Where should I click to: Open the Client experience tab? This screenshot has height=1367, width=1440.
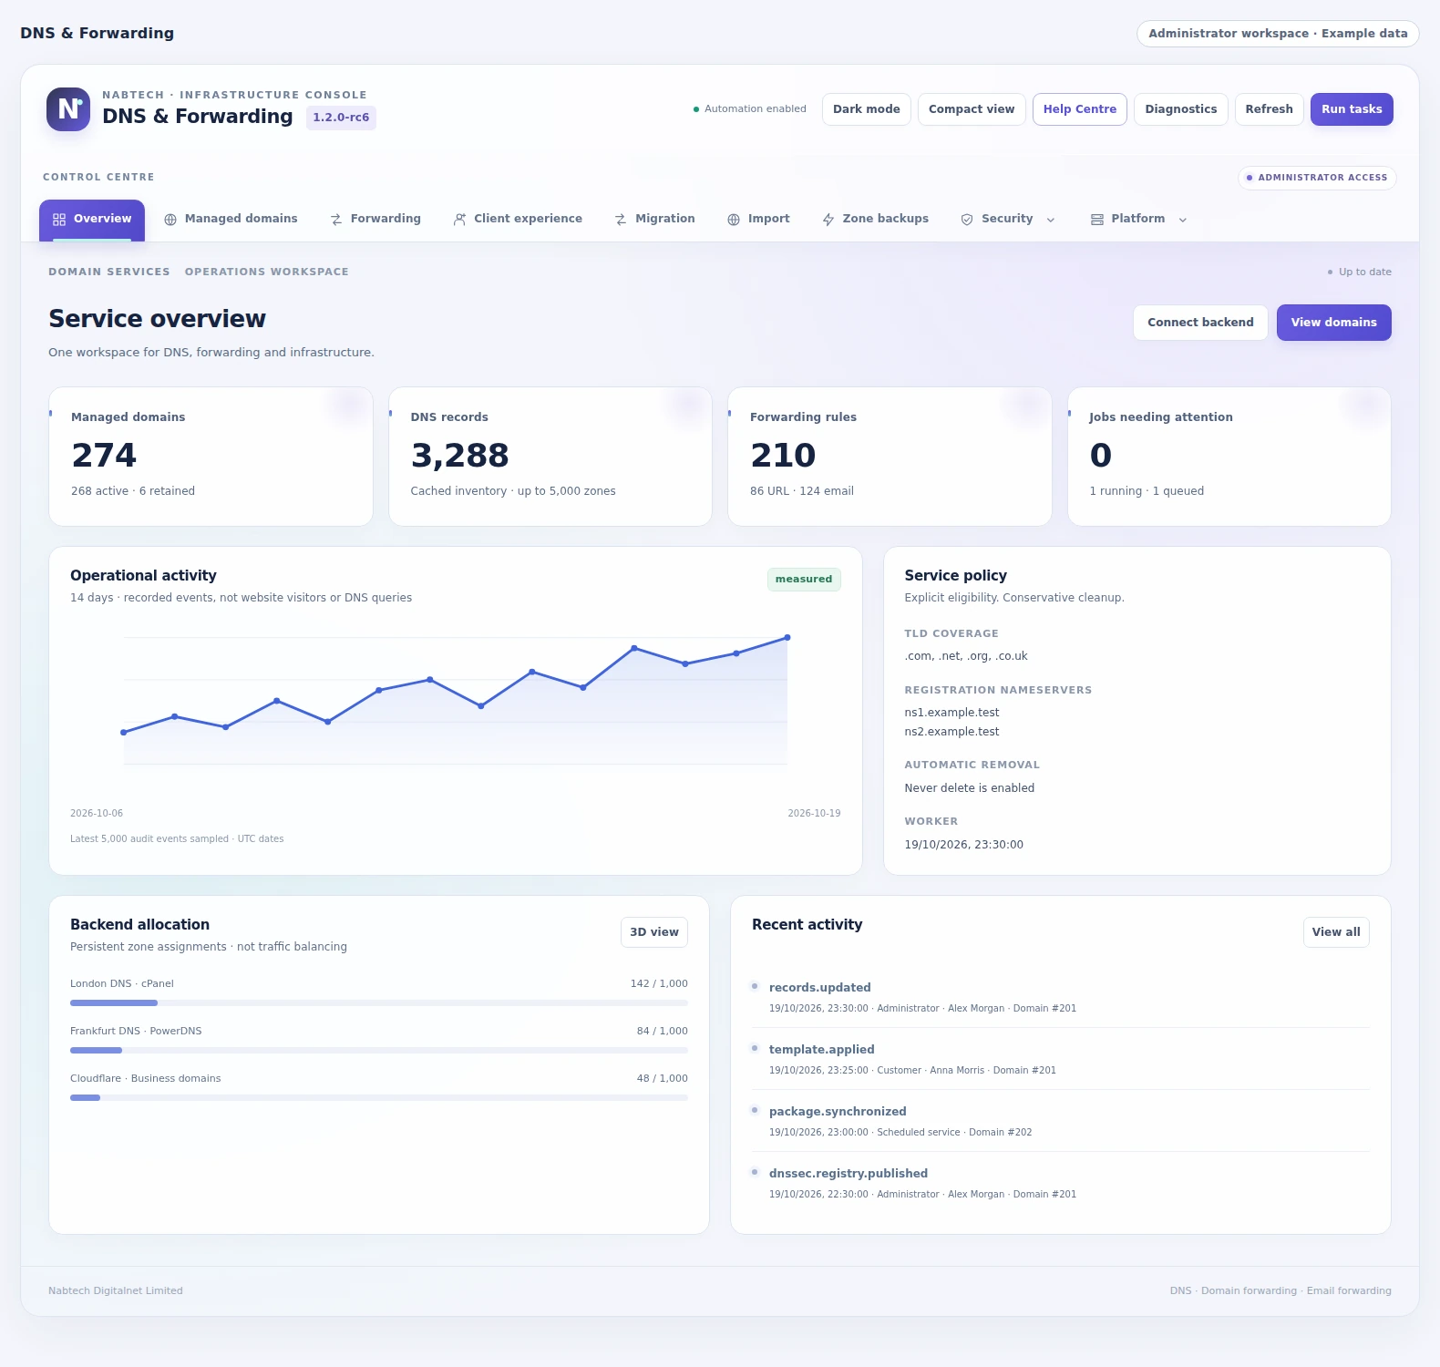point(518,220)
